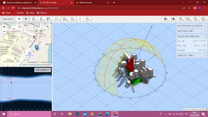Open Microsoft Edge from the taskbar

pos(107,114)
